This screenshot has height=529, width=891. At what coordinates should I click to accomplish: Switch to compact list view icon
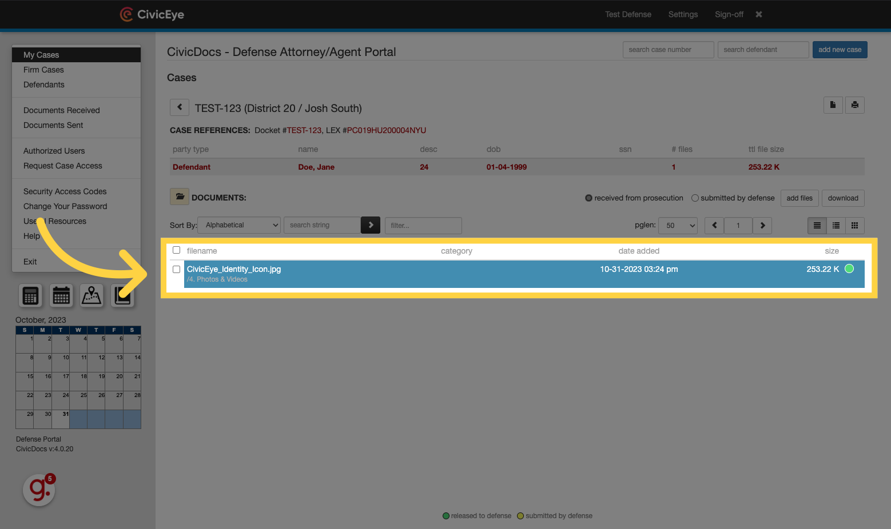pos(836,226)
